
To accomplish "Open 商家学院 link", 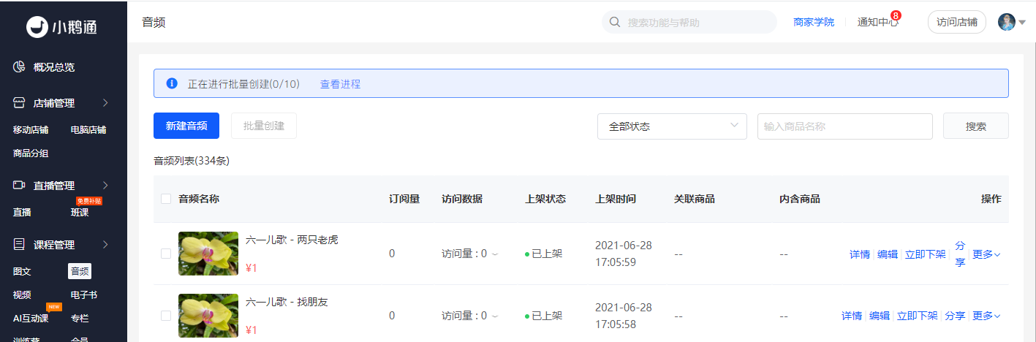I will point(814,22).
